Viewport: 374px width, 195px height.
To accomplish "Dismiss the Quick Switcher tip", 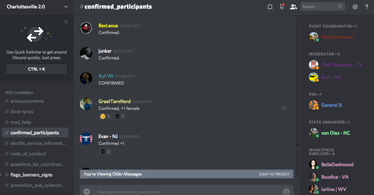I will (x=66, y=22).
